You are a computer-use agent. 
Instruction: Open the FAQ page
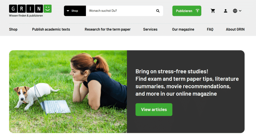point(210,29)
